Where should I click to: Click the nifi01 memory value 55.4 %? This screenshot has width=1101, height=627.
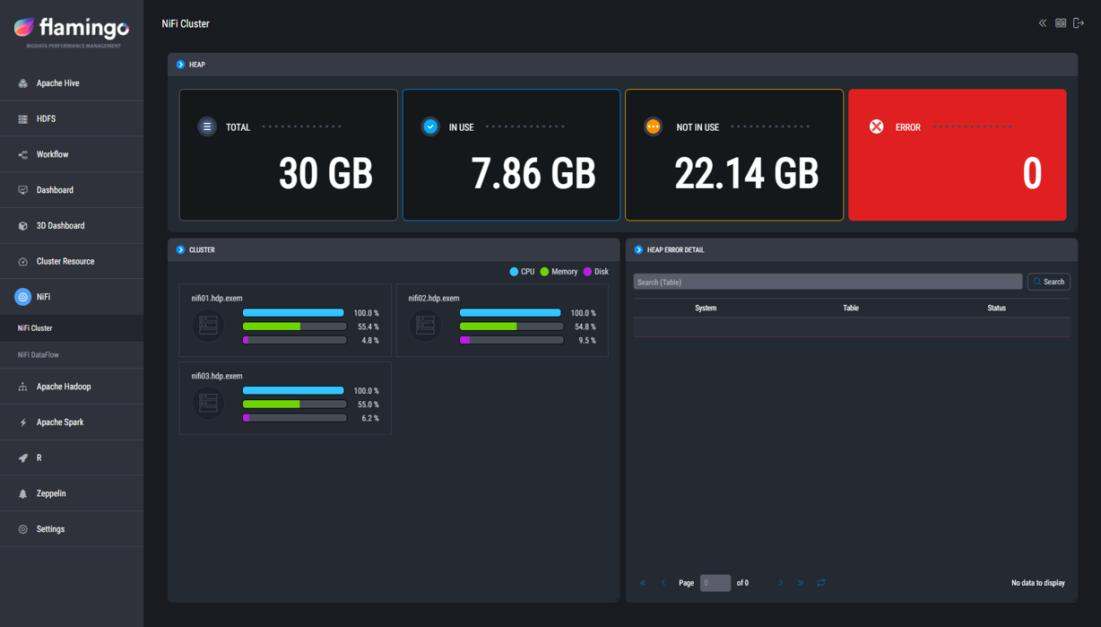[x=368, y=327]
